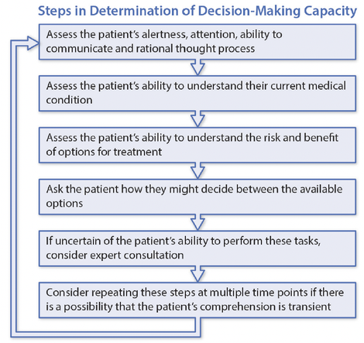Select the risk and benefit of treatment box

click(197, 145)
